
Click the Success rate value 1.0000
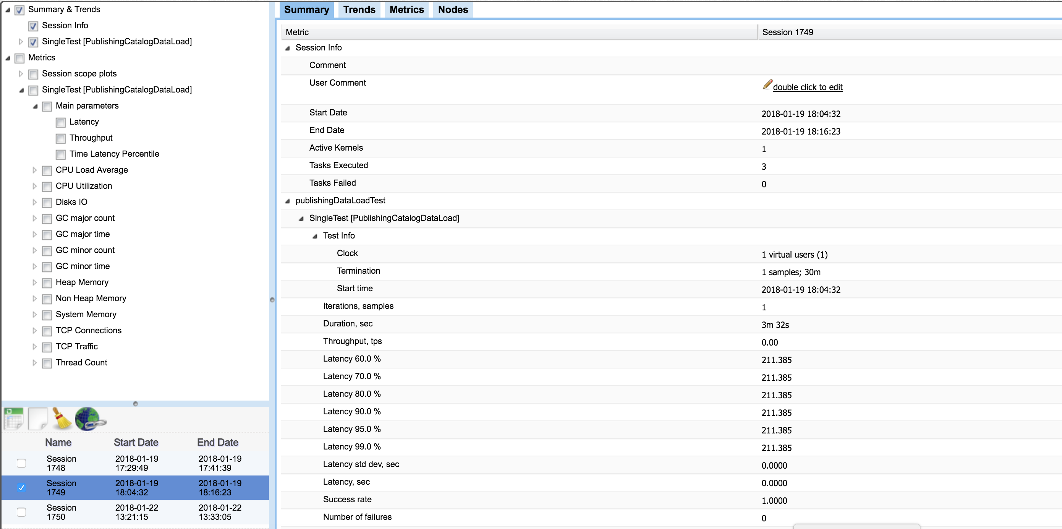pyautogui.click(x=774, y=501)
